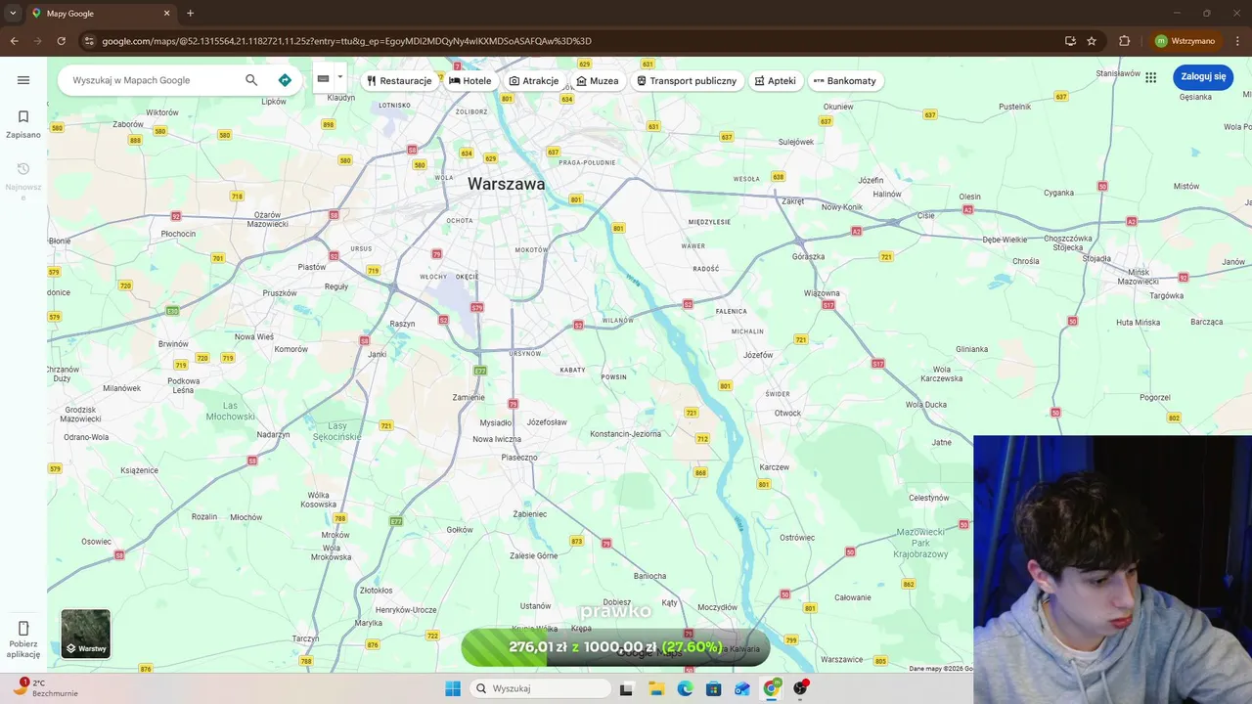
Task: View site information icon in the address bar
Action: (x=88, y=41)
